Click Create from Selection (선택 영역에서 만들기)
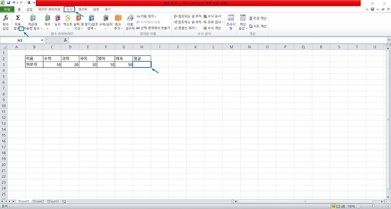This screenshot has width=391, height=209. (153, 28)
